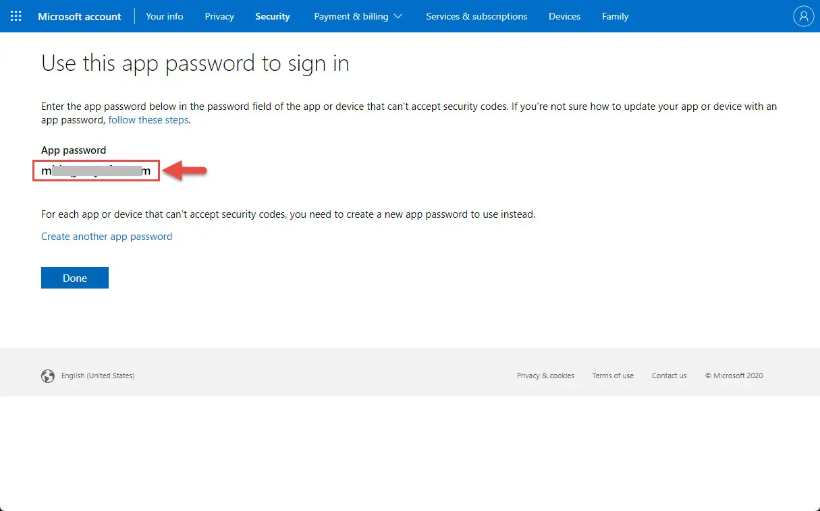Click Create another app password
Image resolution: width=820 pixels, height=511 pixels.
pos(107,237)
